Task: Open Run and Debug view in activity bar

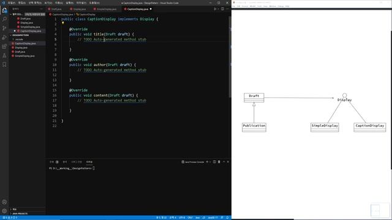Action: coord(4,37)
